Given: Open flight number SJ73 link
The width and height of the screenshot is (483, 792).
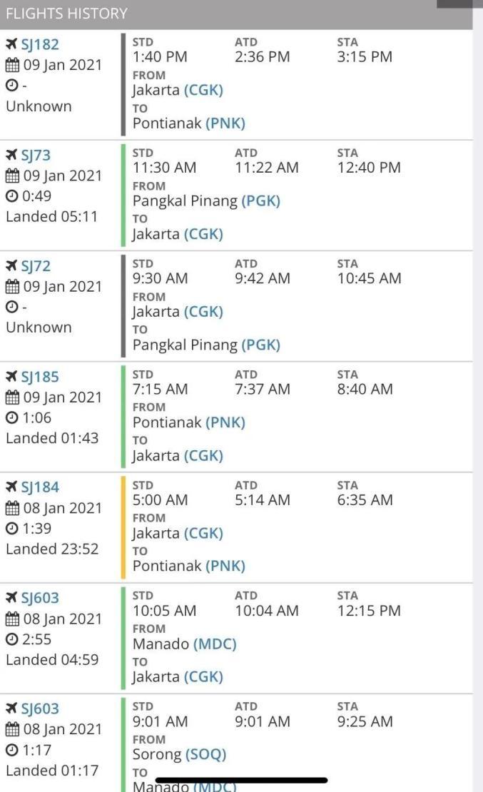Looking at the screenshot, I should coord(36,155).
